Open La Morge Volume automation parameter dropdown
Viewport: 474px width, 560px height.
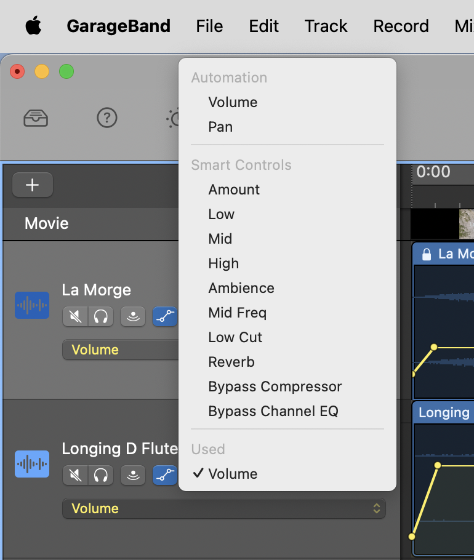coord(121,350)
